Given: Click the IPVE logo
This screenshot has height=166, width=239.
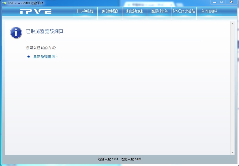Looking at the screenshot, I should [36, 12].
